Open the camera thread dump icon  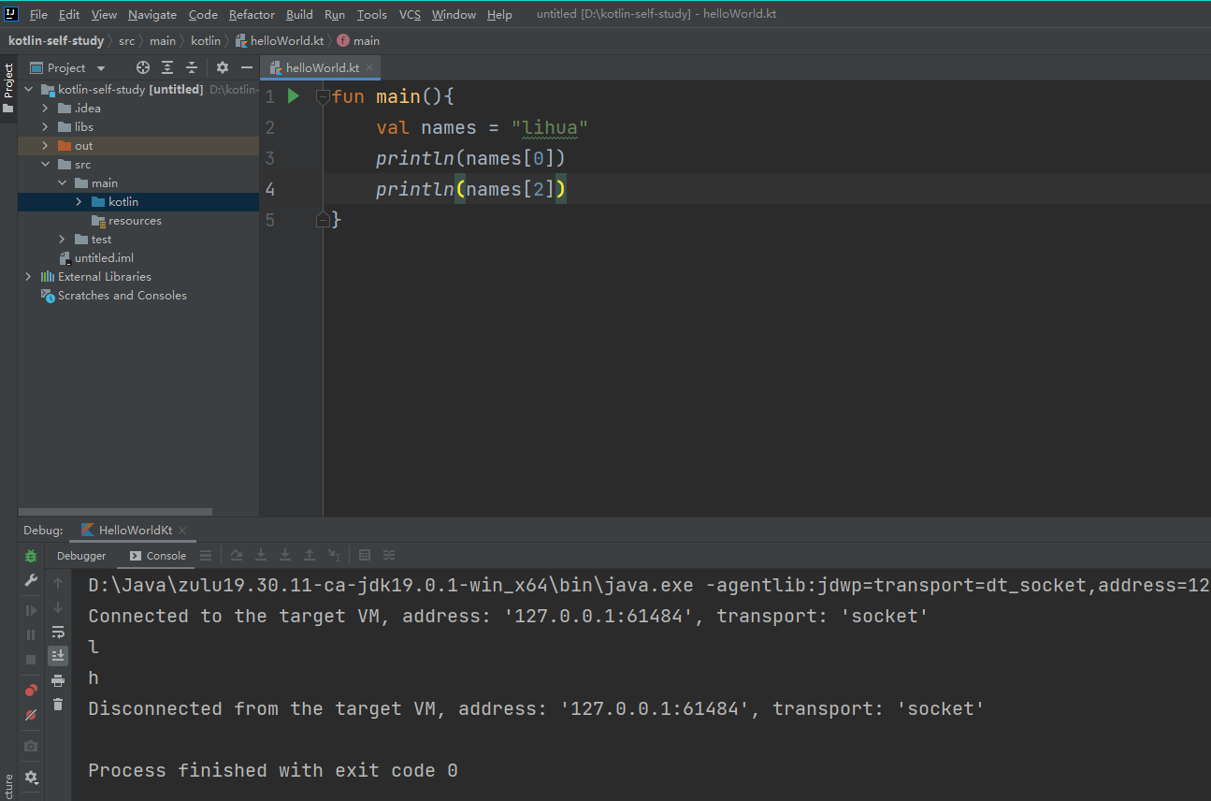(x=31, y=746)
